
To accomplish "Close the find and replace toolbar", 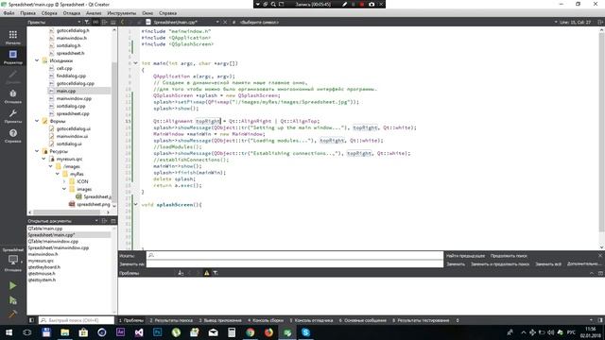I will click(x=600, y=256).
